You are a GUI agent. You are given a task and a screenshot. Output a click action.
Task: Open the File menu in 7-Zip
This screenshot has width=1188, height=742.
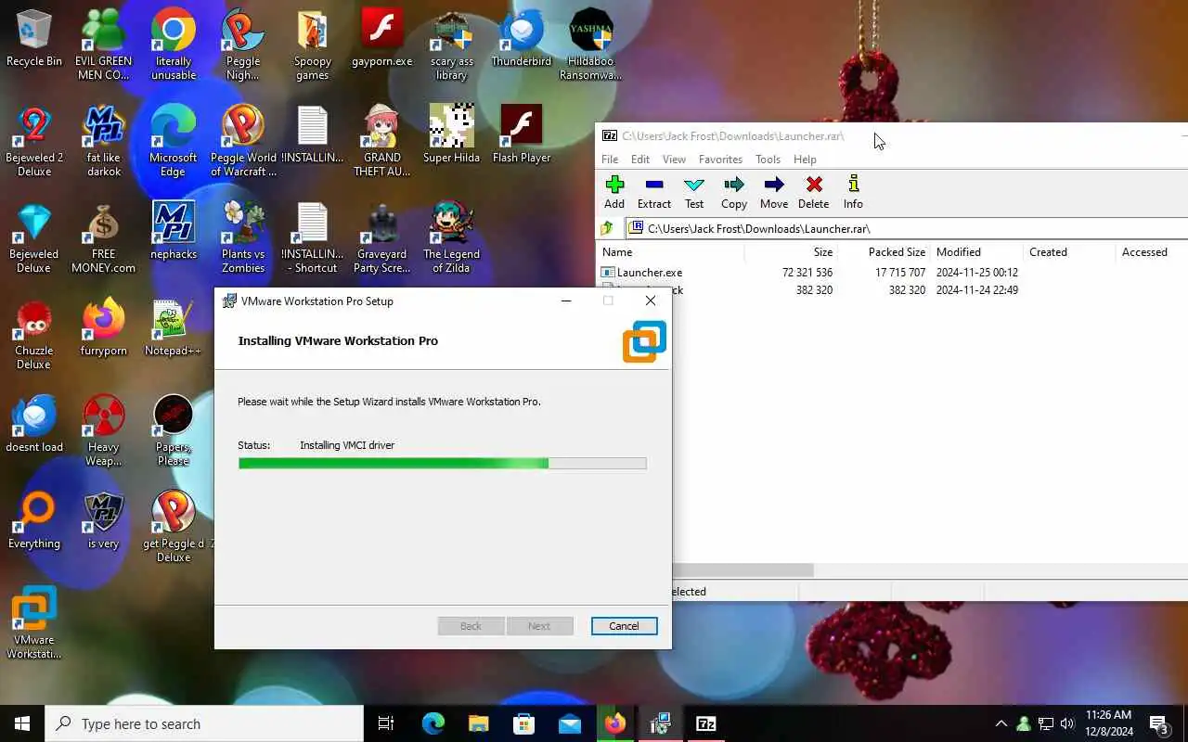[610, 160]
